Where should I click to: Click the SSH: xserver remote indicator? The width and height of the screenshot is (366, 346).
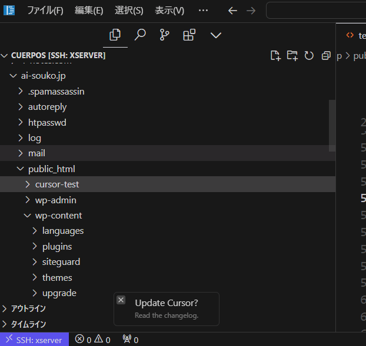click(x=34, y=340)
